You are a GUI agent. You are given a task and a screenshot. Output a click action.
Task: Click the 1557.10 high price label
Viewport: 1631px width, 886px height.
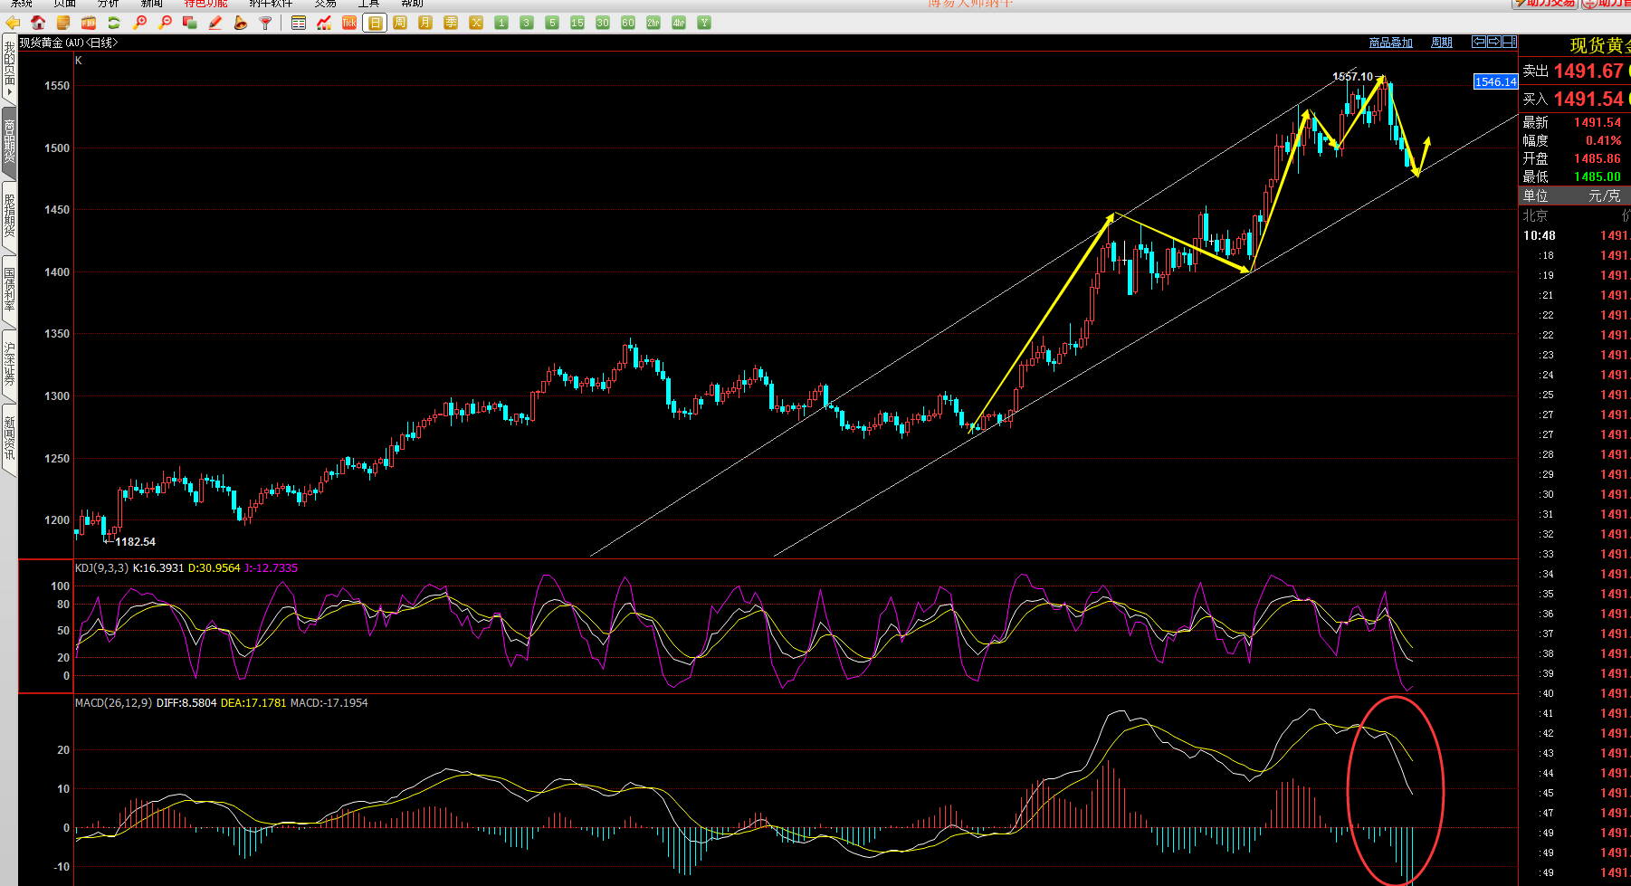(x=1352, y=77)
